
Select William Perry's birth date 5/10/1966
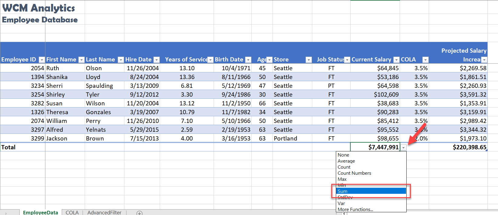point(233,121)
